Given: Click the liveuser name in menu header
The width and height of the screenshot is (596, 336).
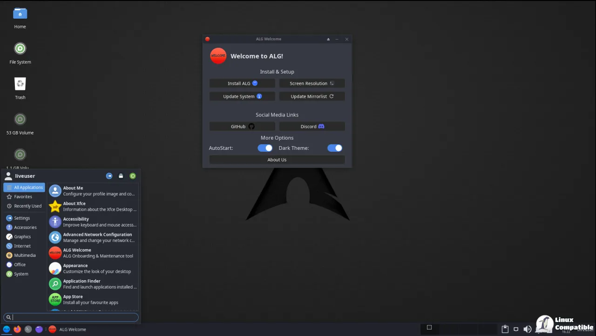Looking at the screenshot, I should pyautogui.click(x=25, y=176).
